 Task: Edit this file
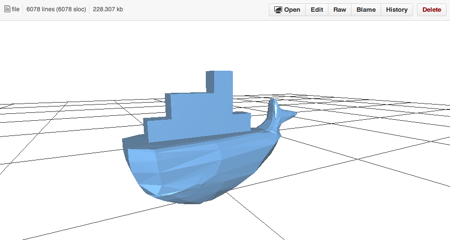click(317, 10)
